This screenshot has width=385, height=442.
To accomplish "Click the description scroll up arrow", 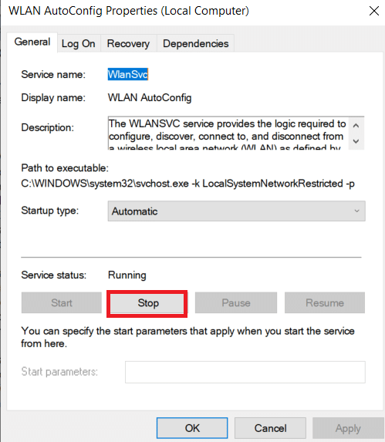I will pyautogui.click(x=356, y=126).
